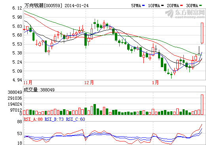This screenshot has width=206, height=145.
Task: Click the 30PMA green legend swatch
Action: [200, 6]
